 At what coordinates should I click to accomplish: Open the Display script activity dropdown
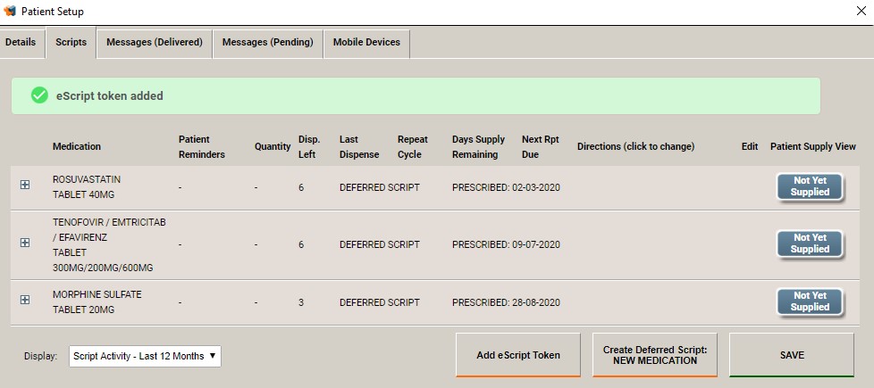[x=145, y=356]
